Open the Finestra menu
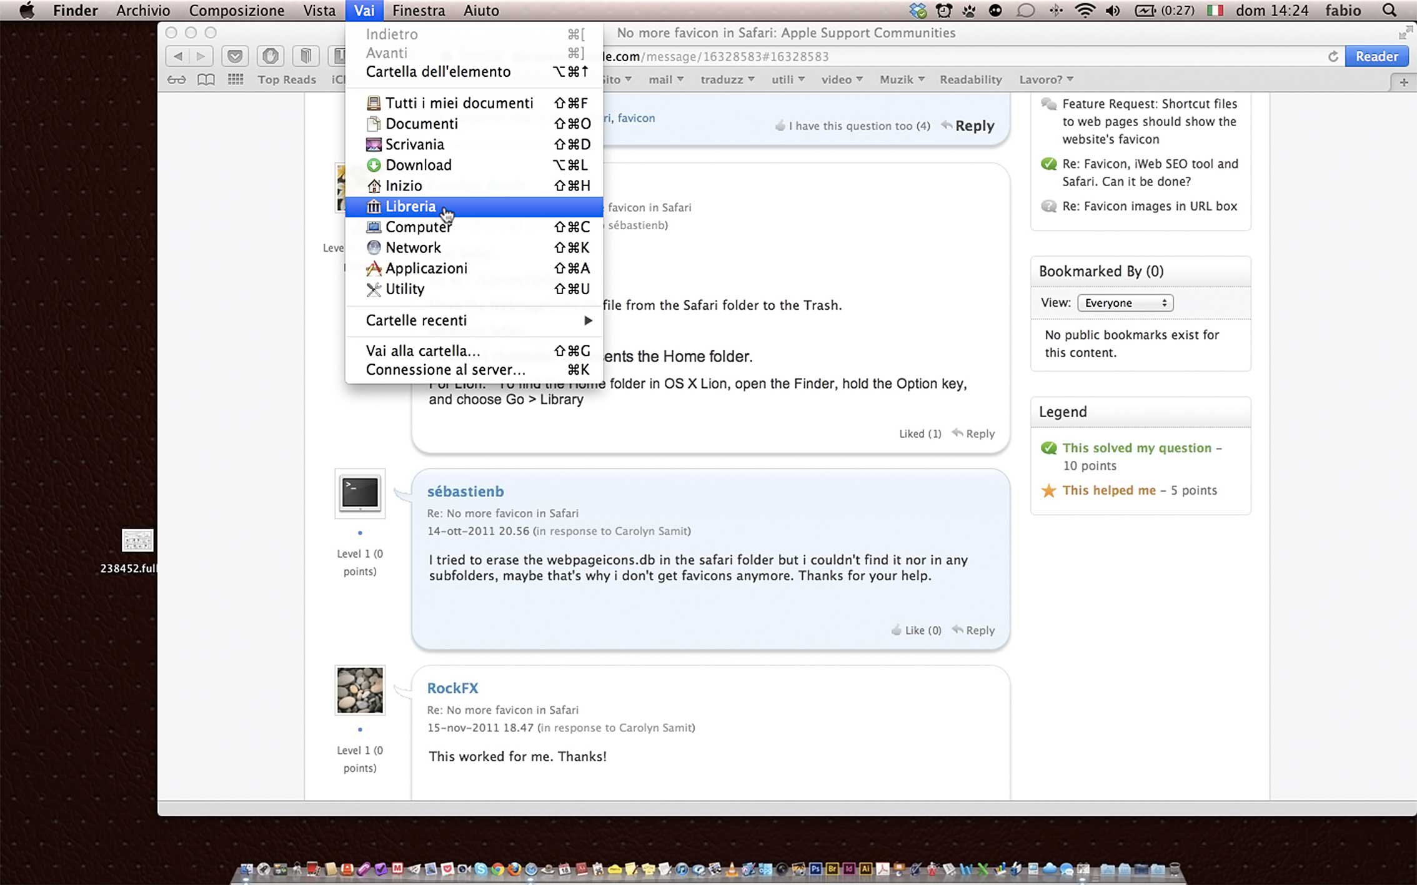Viewport: 1417px width, 885px height. pos(418,11)
